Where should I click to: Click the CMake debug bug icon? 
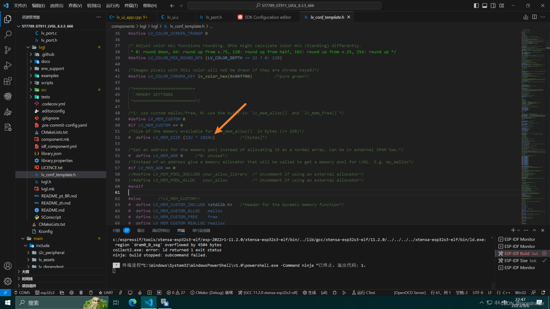[x=335, y=293]
